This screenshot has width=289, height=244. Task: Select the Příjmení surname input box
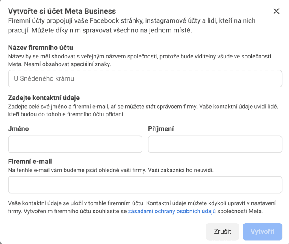click(x=215, y=144)
